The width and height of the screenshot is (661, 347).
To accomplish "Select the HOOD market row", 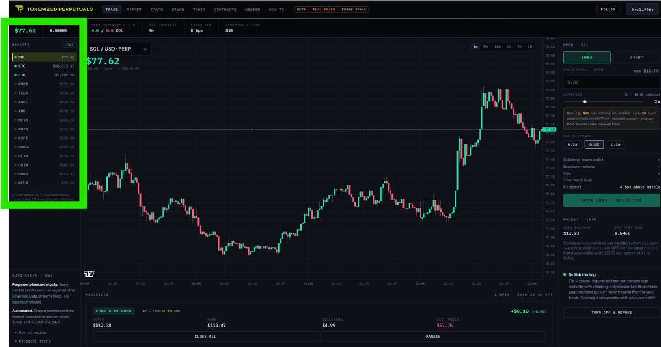I will tap(44, 174).
